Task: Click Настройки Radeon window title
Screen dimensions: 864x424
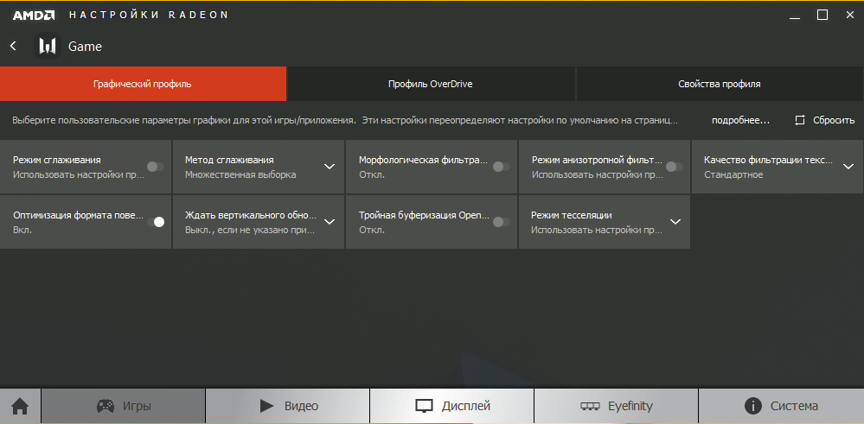Action: click(x=149, y=15)
